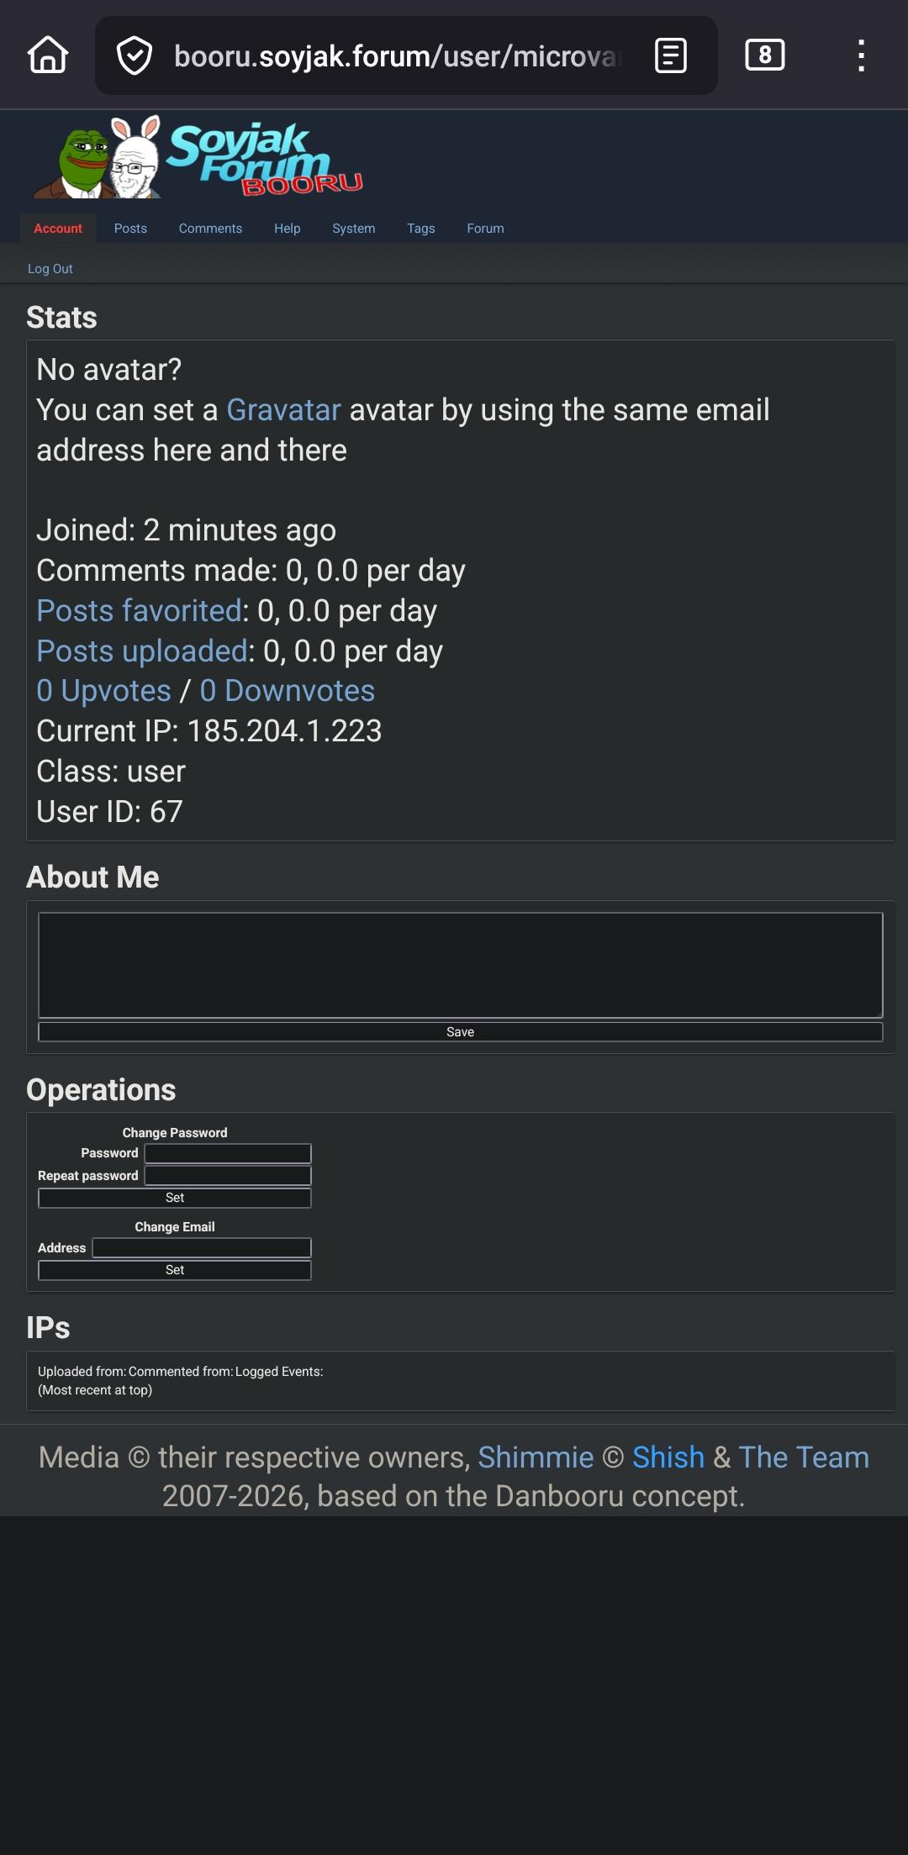The height and width of the screenshot is (1855, 908).
Task: Open the tabs counter showing 8
Action: pyautogui.click(x=764, y=55)
